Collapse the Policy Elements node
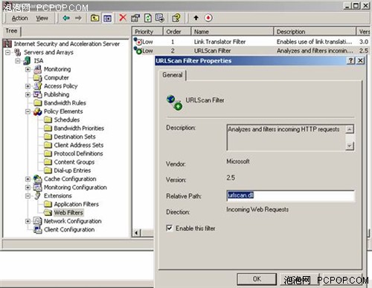The height and width of the screenshot is (288, 372). (28, 111)
